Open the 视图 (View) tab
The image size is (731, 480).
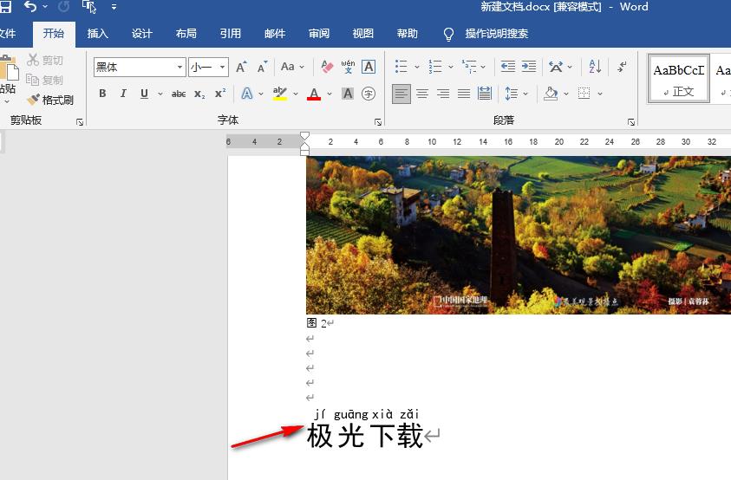(362, 34)
